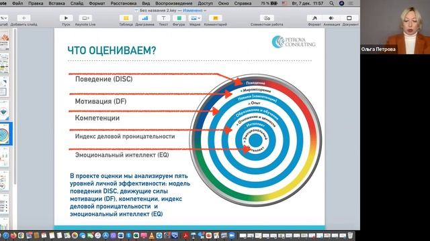The height and width of the screenshot is (241, 430).
Task: Open the Zoom app in the Dock
Action: [x=232, y=236]
